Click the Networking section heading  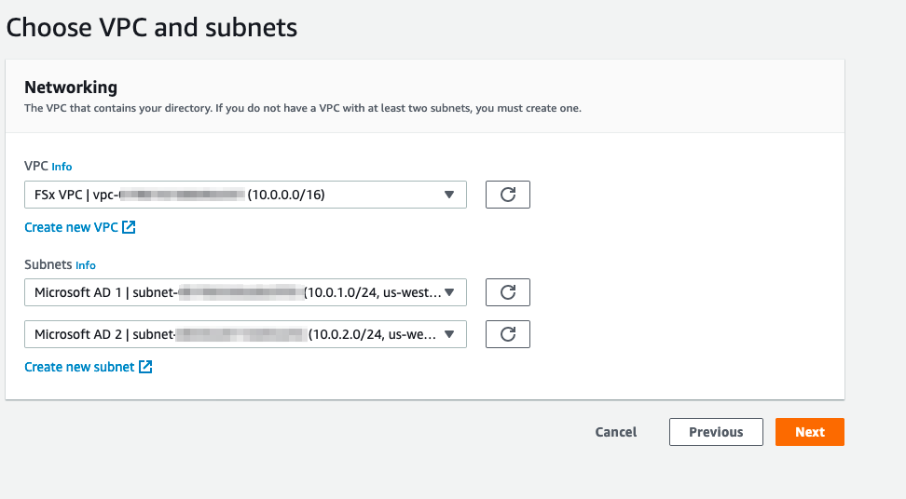click(71, 88)
